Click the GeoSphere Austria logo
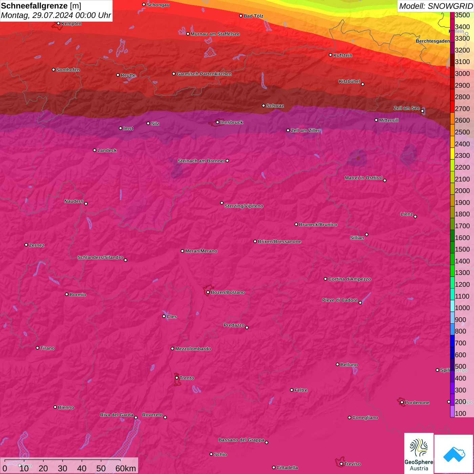 point(419,453)
